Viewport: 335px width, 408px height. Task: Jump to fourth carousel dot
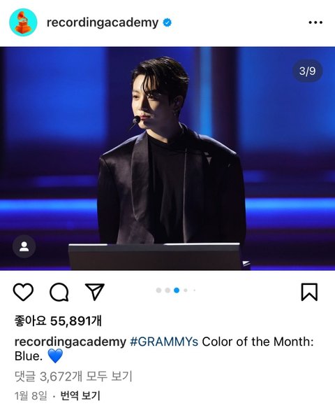(186, 290)
